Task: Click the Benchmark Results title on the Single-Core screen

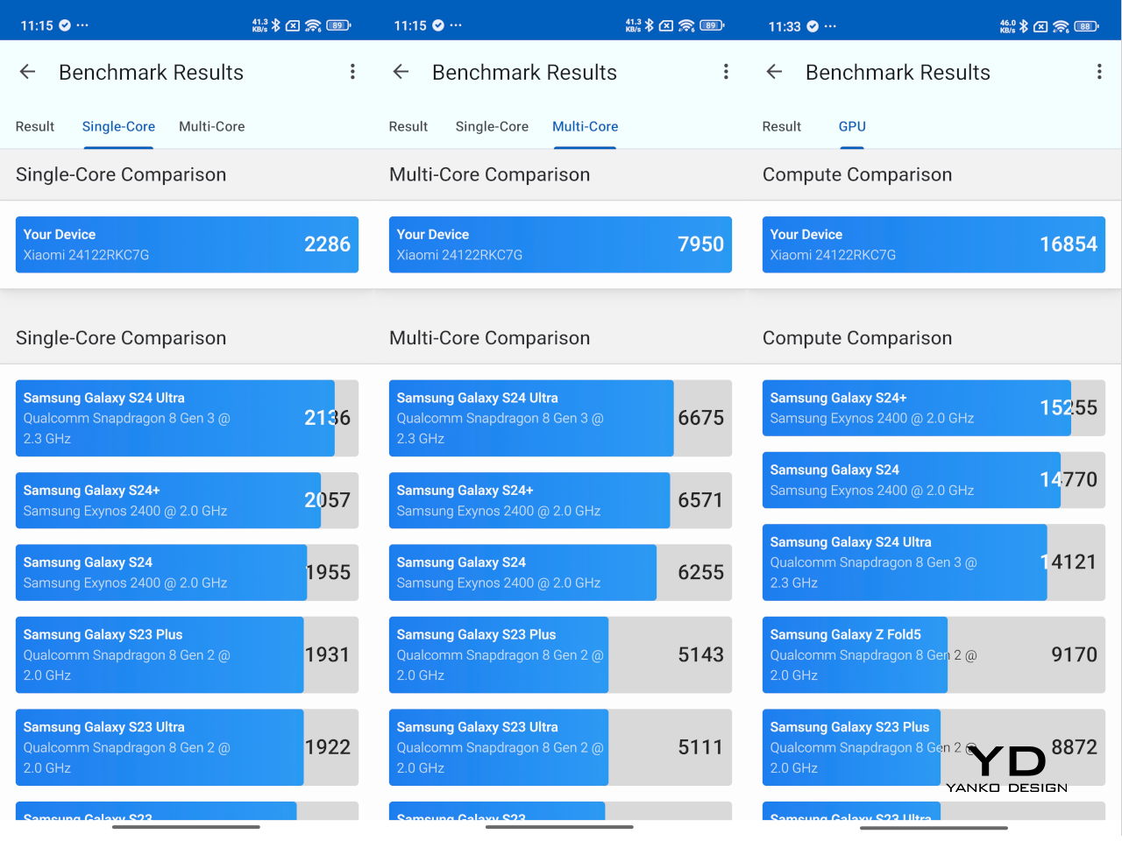Action: pos(151,72)
